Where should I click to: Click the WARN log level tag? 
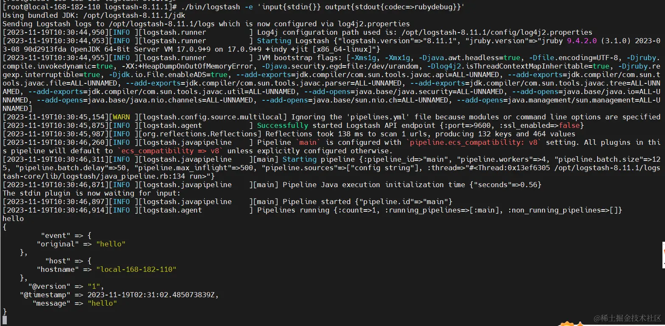(x=121, y=117)
